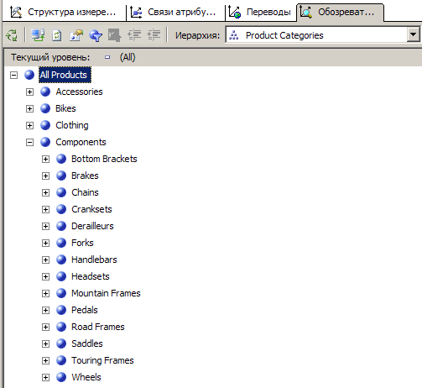Select the Derailleurs label
This screenshot has width=422, height=388.
(92, 226)
